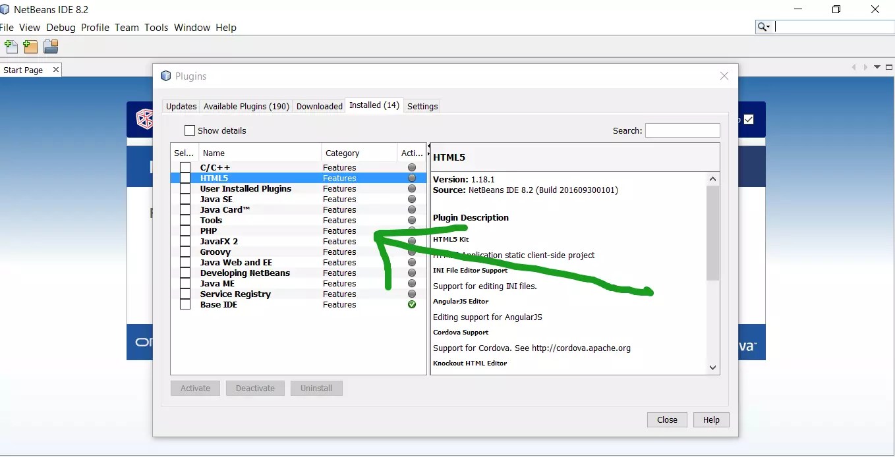Screen dimensions: 895x457
Task: Open a project via the Open Project icon
Action: pyautogui.click(x=51, y=47)
